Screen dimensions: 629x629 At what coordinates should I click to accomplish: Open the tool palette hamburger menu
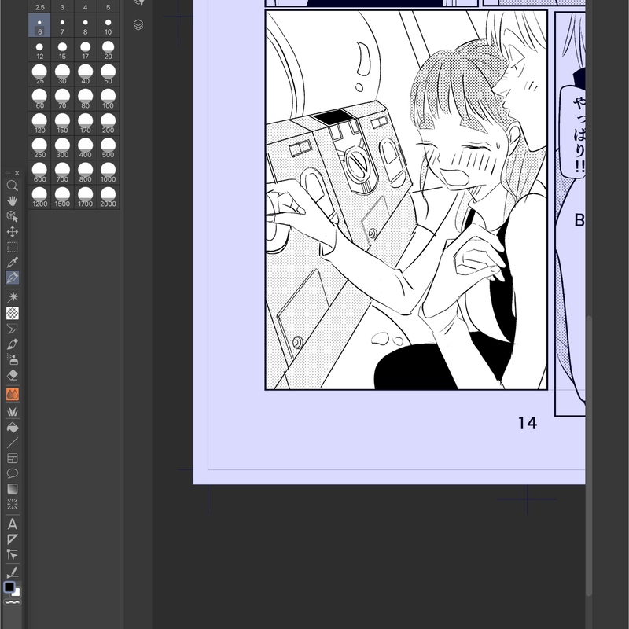pyautogui.click(x=8, y=173)
